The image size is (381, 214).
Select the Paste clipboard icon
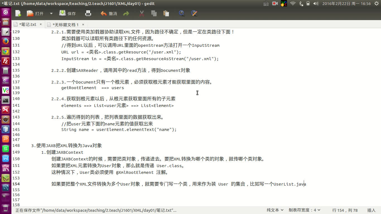166,13
